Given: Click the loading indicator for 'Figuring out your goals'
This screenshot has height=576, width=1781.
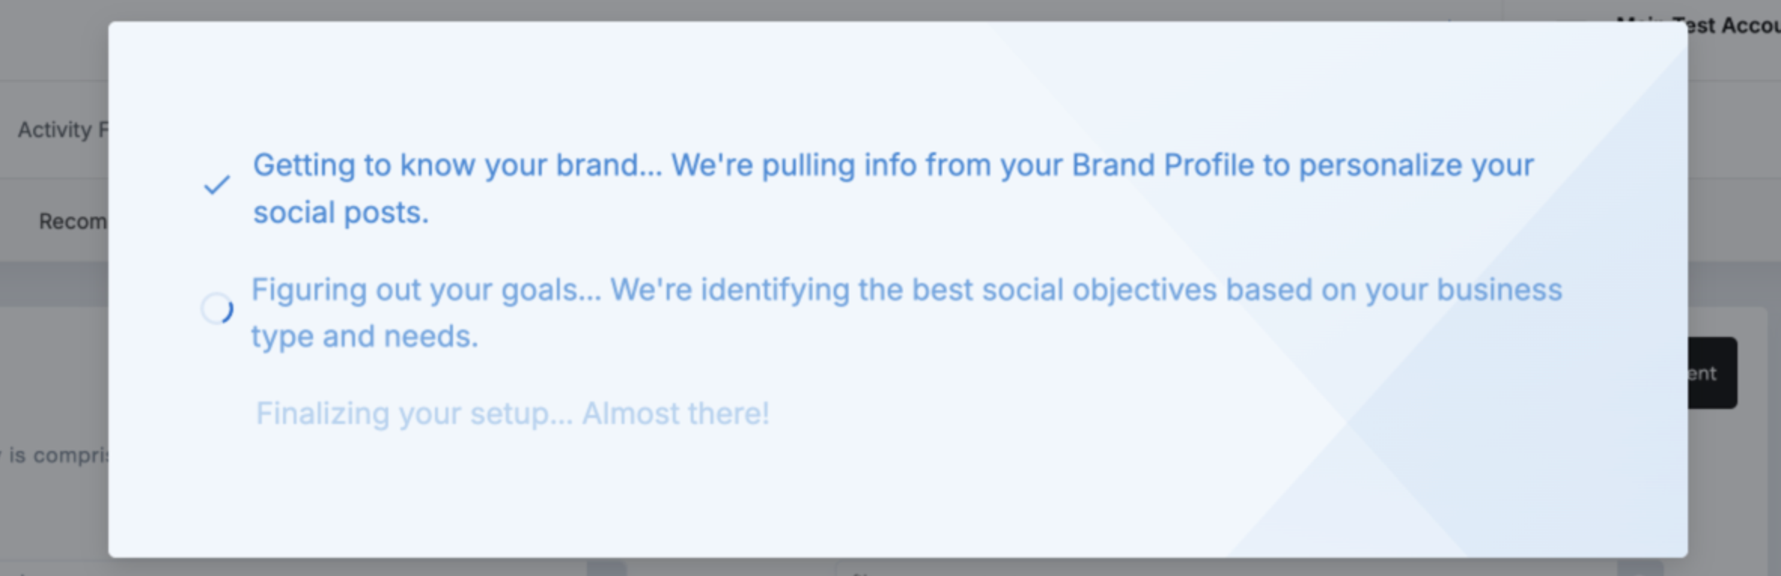Looking at the screenshot, I should tap(216, 308).
